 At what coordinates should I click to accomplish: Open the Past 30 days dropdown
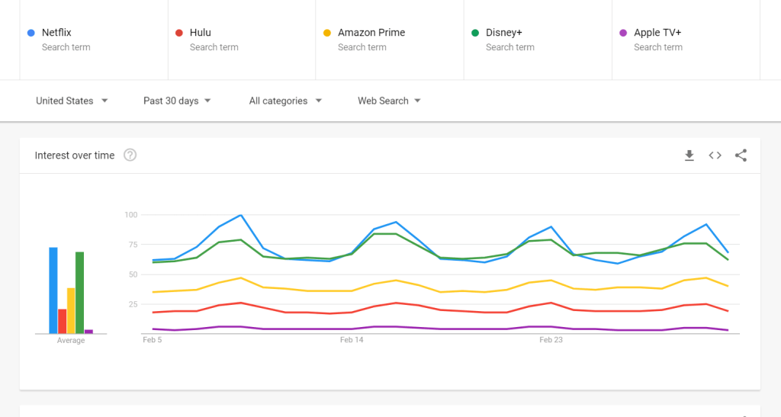tap(177, 101)
